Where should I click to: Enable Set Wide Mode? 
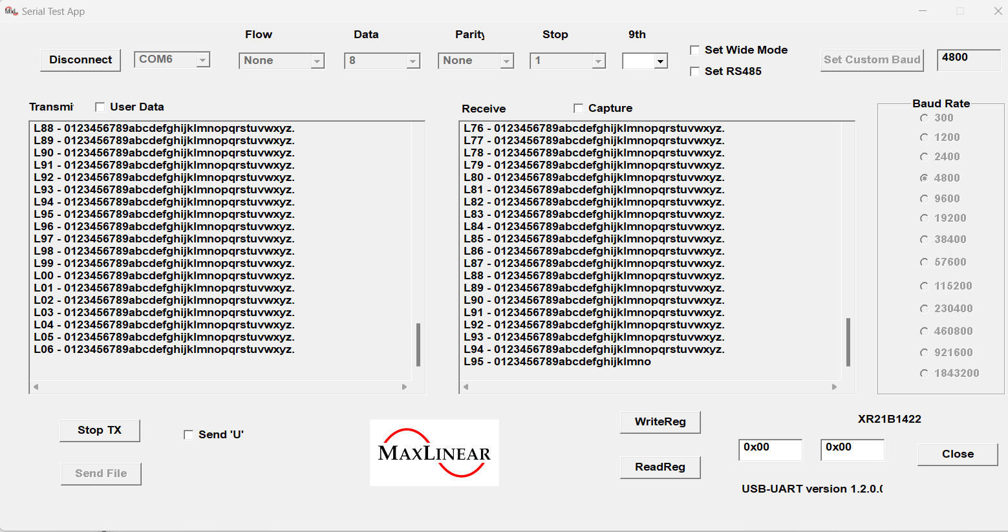tap(694, 49)
